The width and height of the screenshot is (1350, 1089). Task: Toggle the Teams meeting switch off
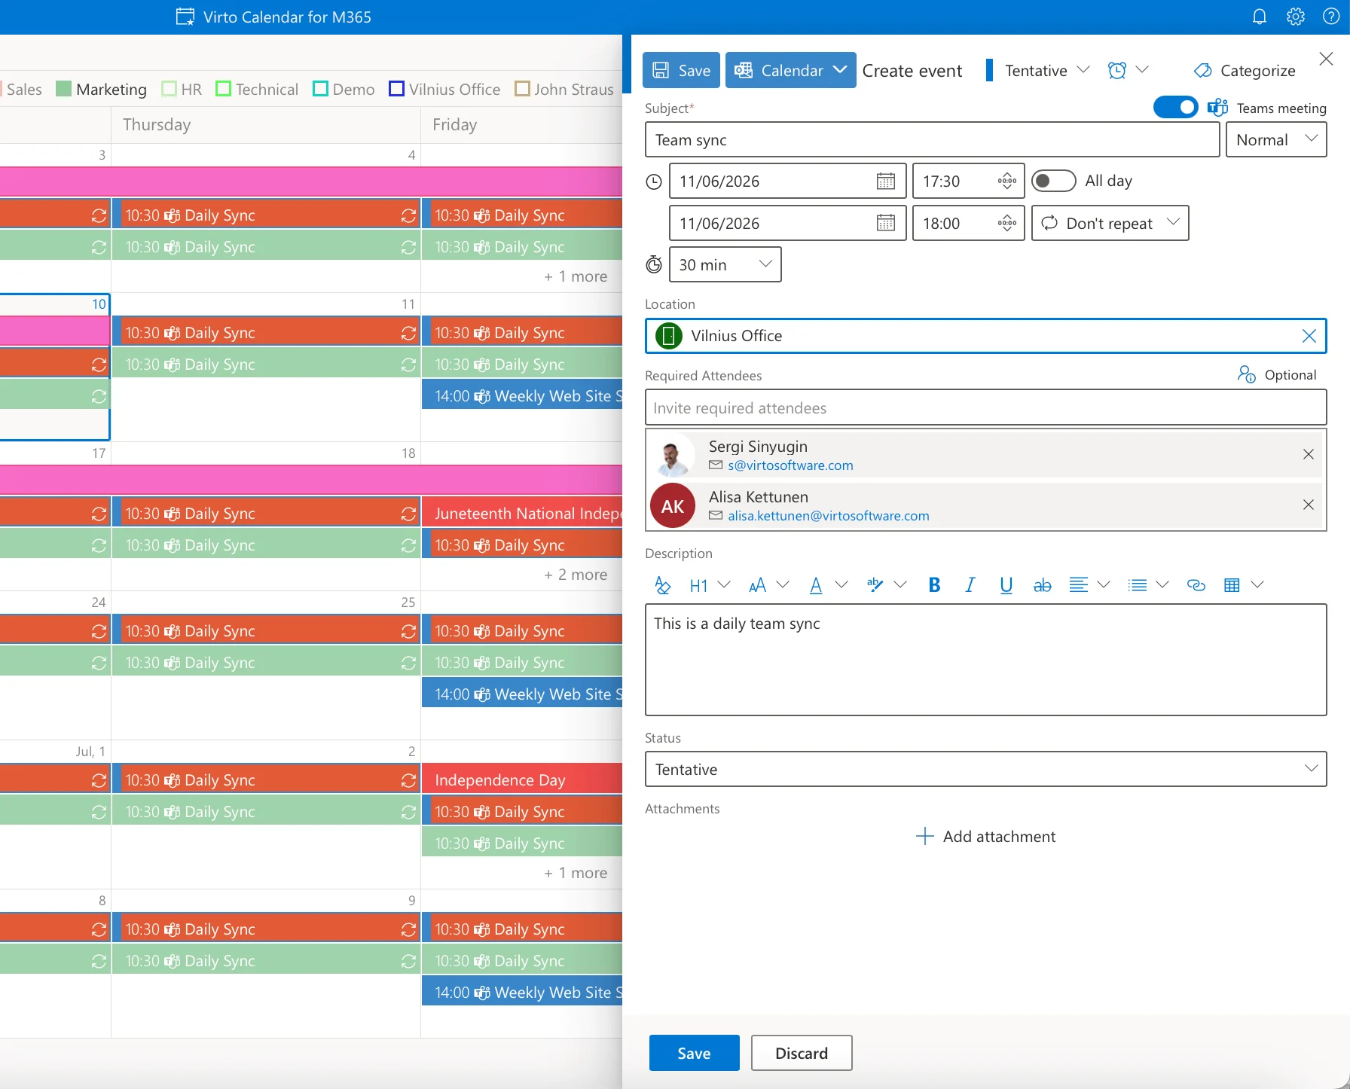tap(1175, 107)
